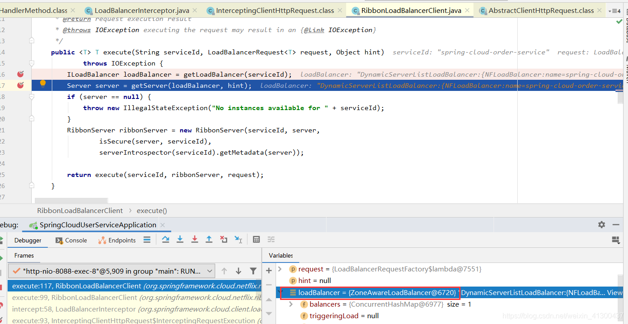The width and height of the screenshot is (628, 324).
Task: Click the View link for loadBalancer value
Action: [615, 293]
